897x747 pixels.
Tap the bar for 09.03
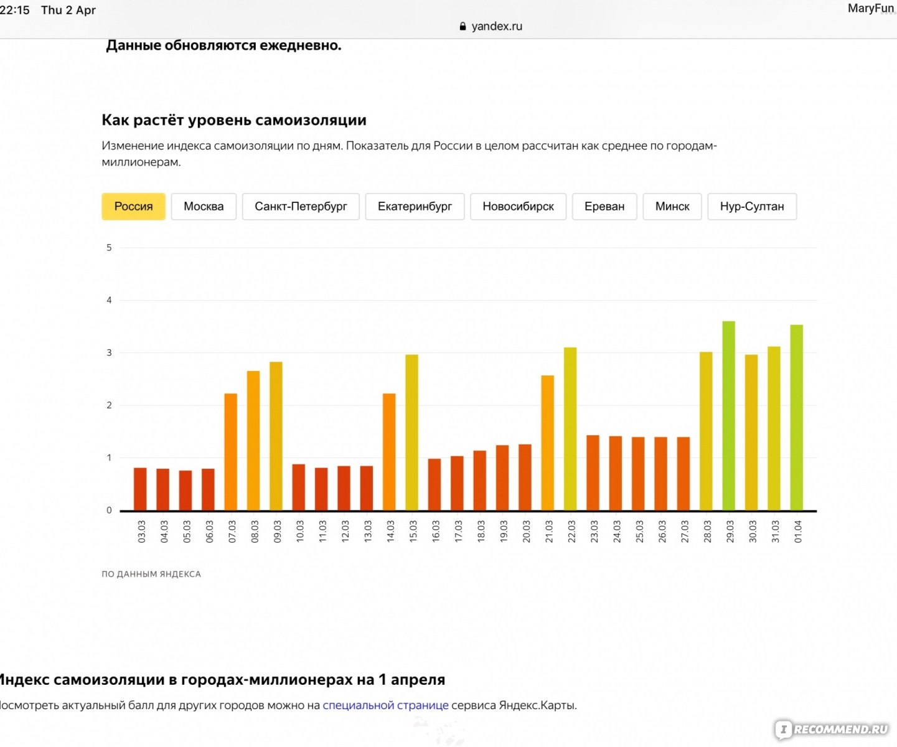[x=276, y=436]
